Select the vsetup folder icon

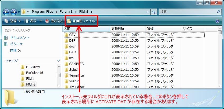point(66,81)
